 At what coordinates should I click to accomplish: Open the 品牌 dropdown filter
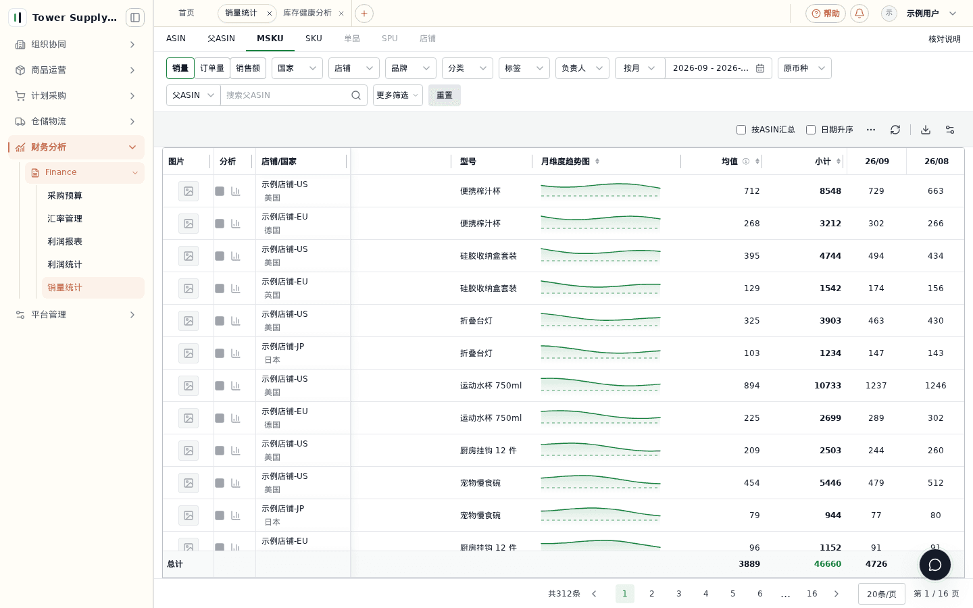click(411, 68)
